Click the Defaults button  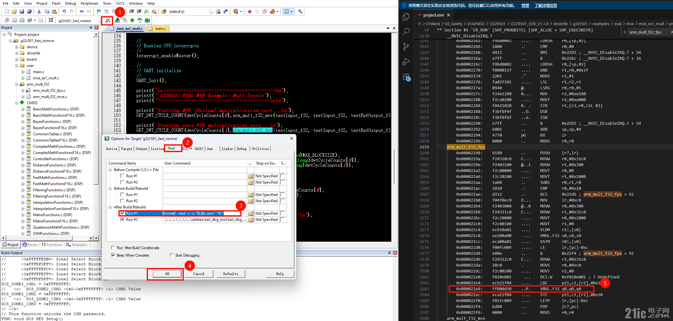point(231,274)
